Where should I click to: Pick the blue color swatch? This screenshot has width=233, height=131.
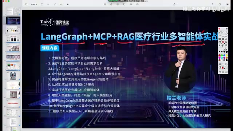pos(224,55)
